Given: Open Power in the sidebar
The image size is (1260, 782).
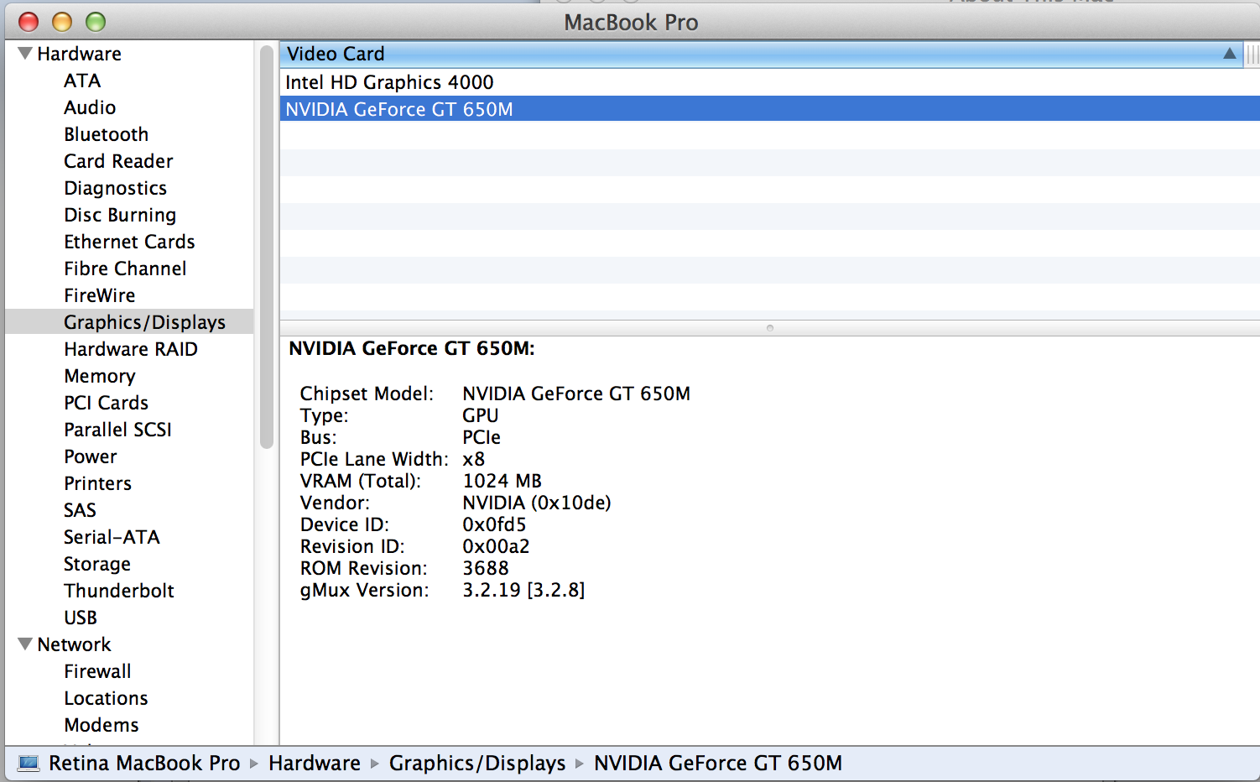Looking at the screenshot, I should [x=91, y=456].
